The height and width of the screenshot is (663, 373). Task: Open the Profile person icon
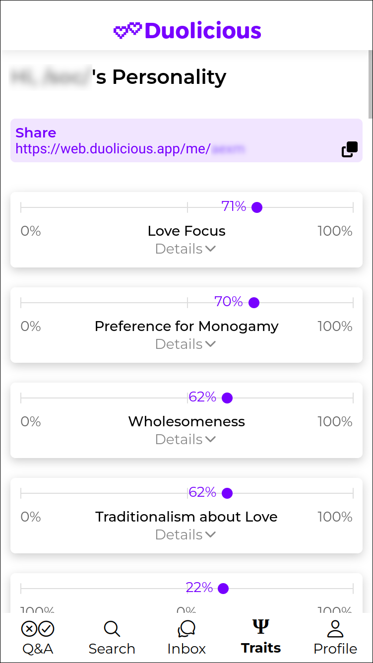pyautogui.click(x=336, y=629)
